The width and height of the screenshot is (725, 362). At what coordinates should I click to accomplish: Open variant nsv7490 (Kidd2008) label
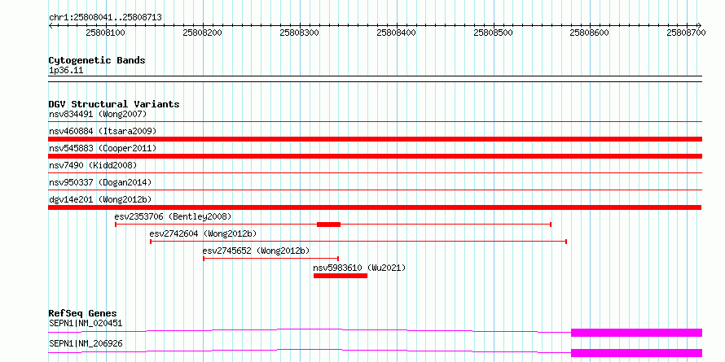point(93,165)
